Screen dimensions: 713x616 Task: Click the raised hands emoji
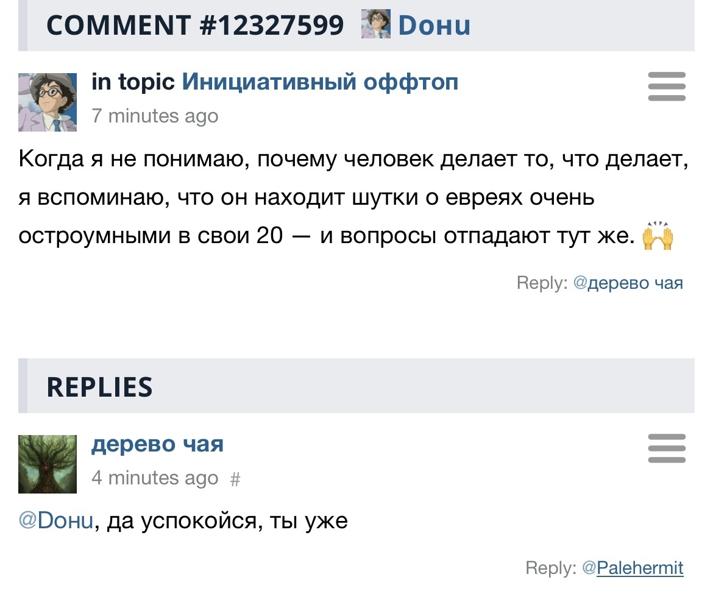coord(658,238)
